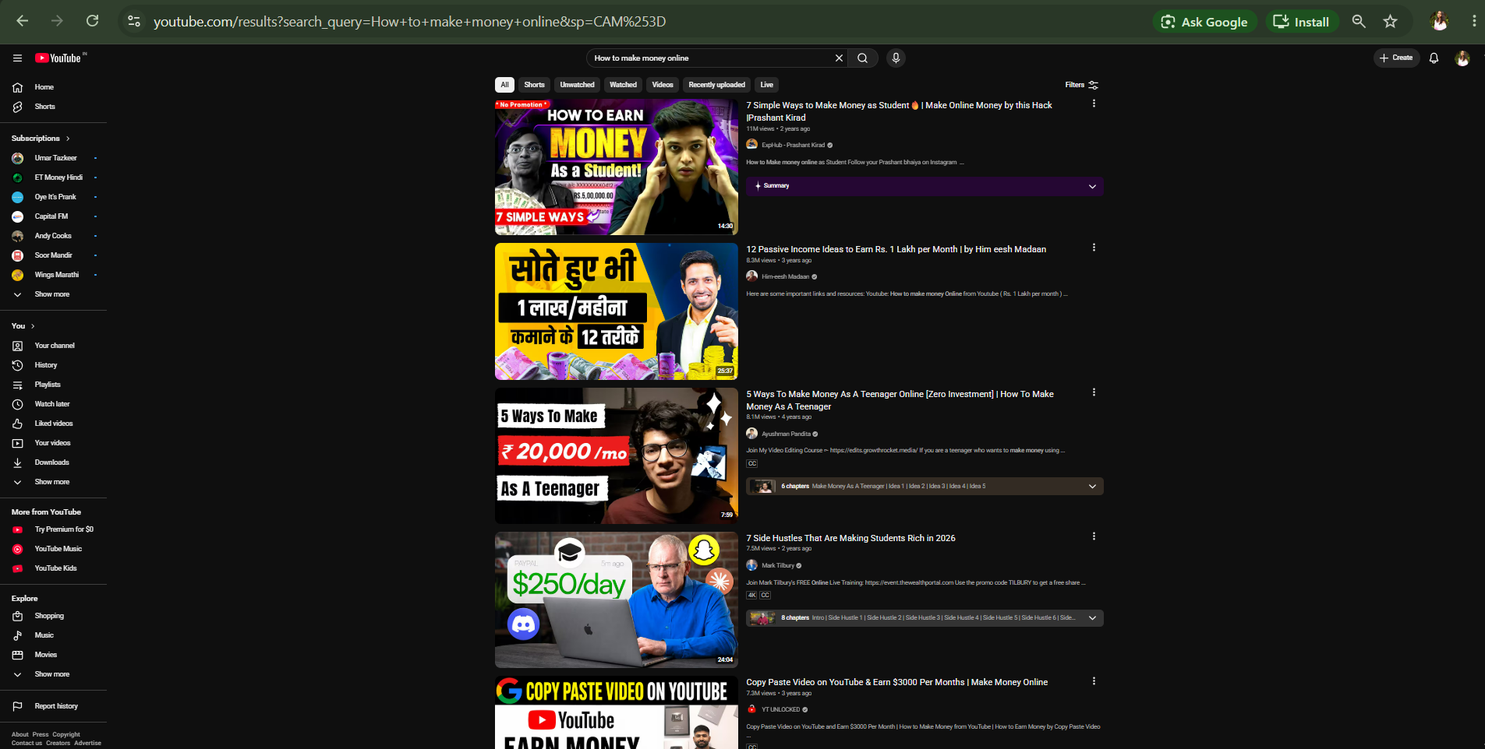Open more options for 7 Side Hustles video
Image resolution: width=1485 pixels, height=749 pixels.
[1094, 536]
